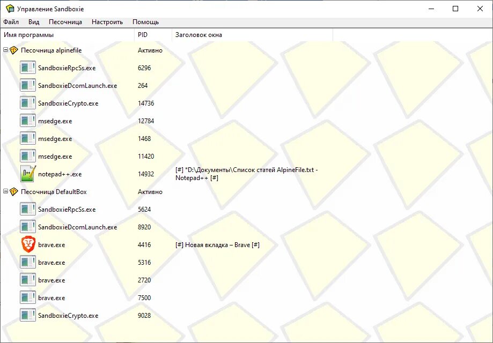Click the icon of msedge.exe PID 12784
The width and height of the screenshot is (493, 343).
pos(28,121)
